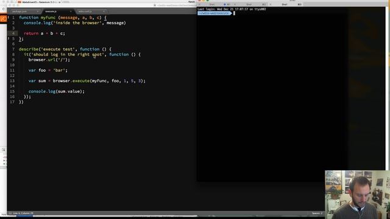Close the wdio.conf.js tab
390x219 pixels.
[104, 12]
